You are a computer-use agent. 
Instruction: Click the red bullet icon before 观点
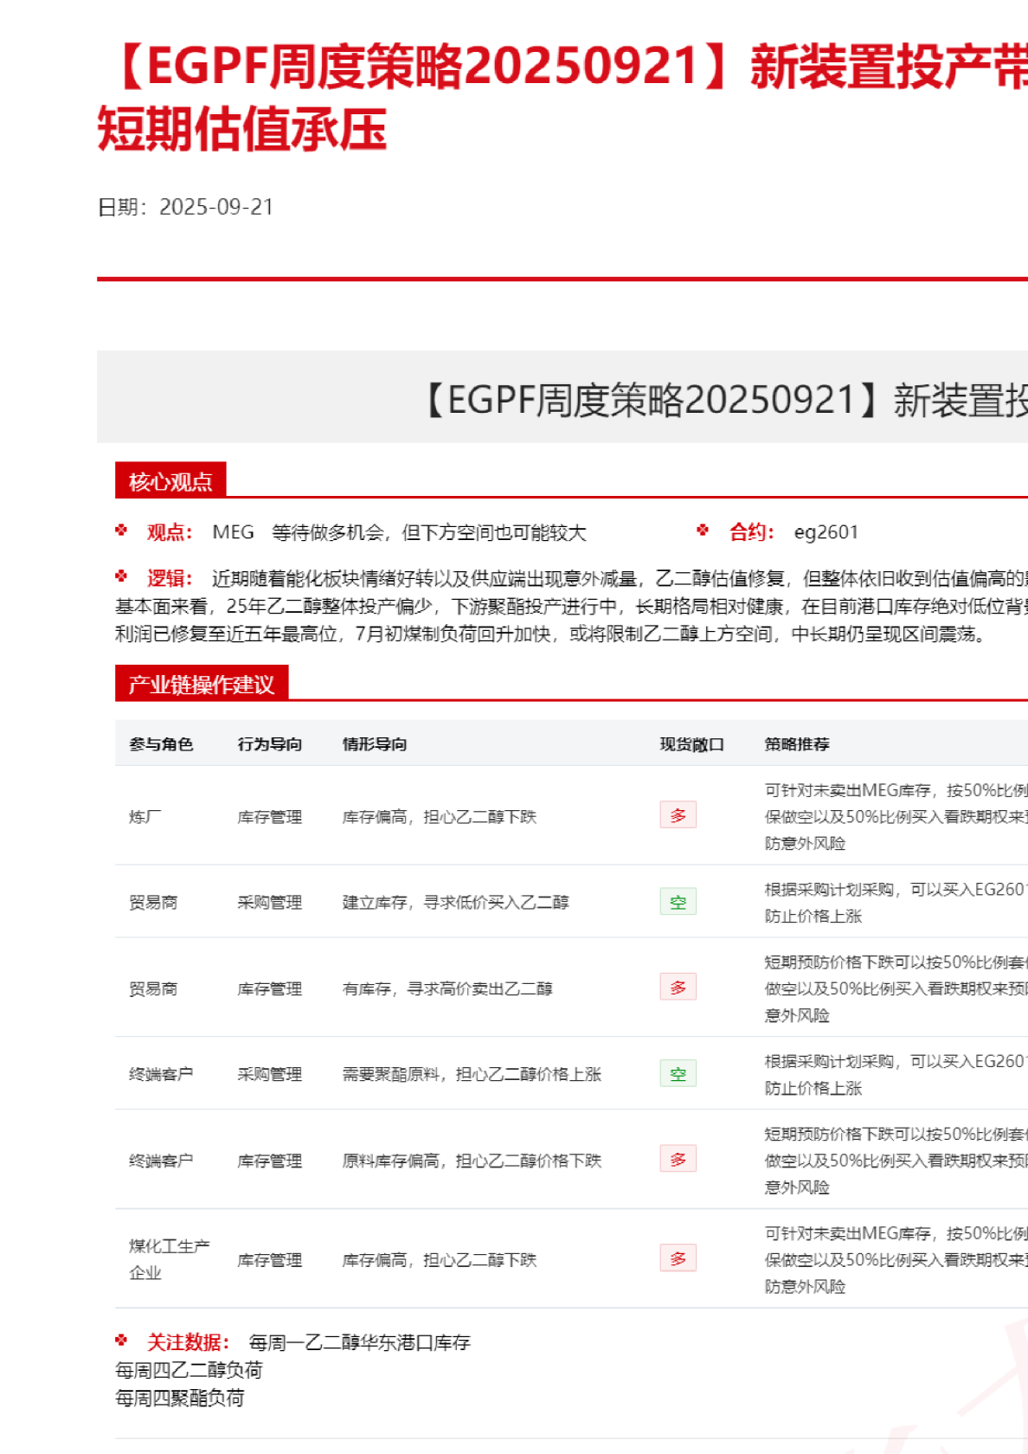tap(121, 531)
